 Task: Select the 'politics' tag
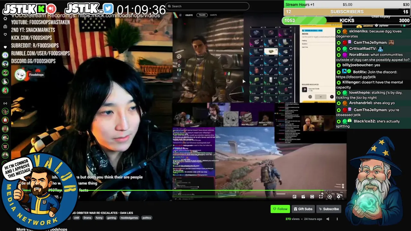coord(147,218)
